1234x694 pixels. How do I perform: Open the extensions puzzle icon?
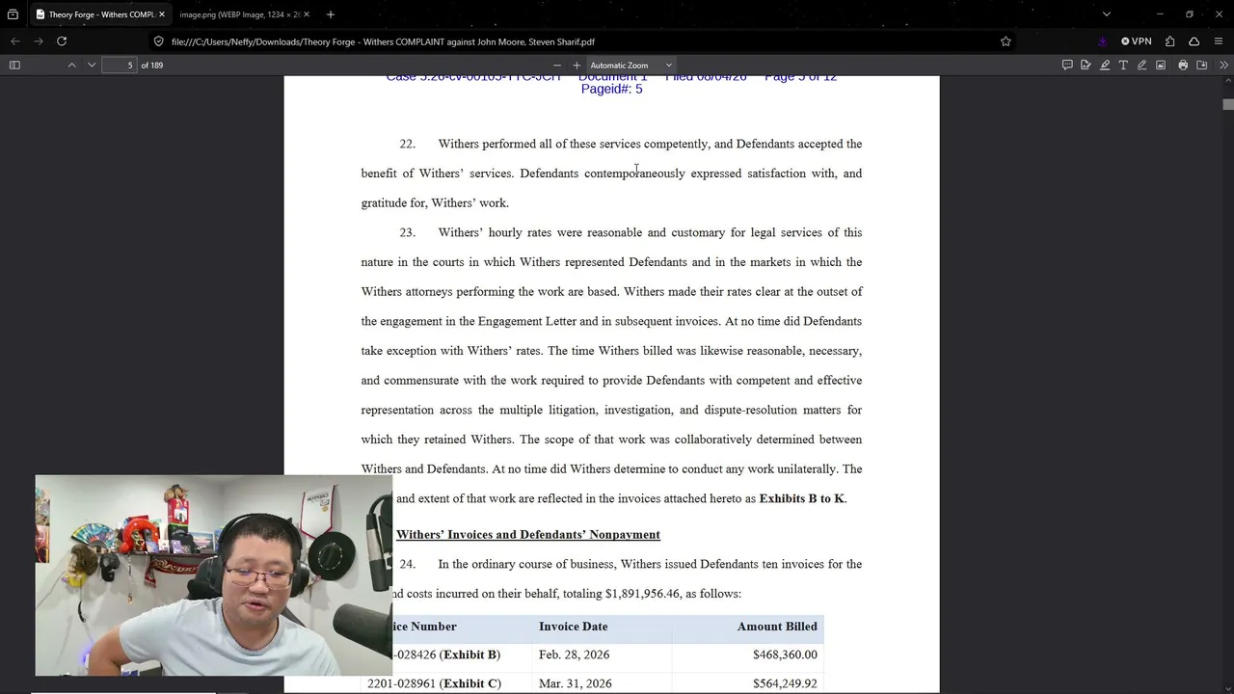click(x=1169, y=41)
